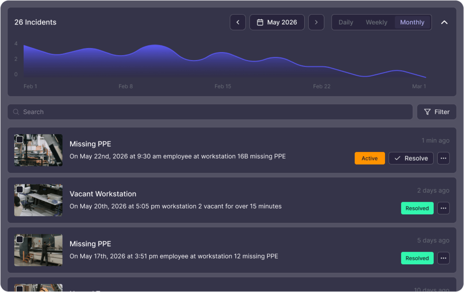The width and height of the screenshot is (464, 292).
Task: Select the Monthly view tab
Action: (412, 22)
